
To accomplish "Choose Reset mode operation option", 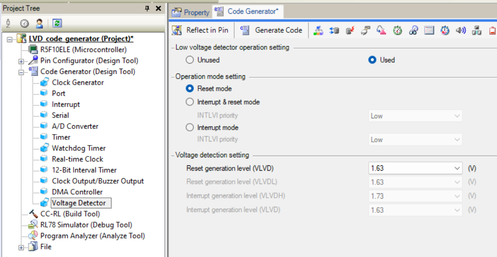I will 189,88.
